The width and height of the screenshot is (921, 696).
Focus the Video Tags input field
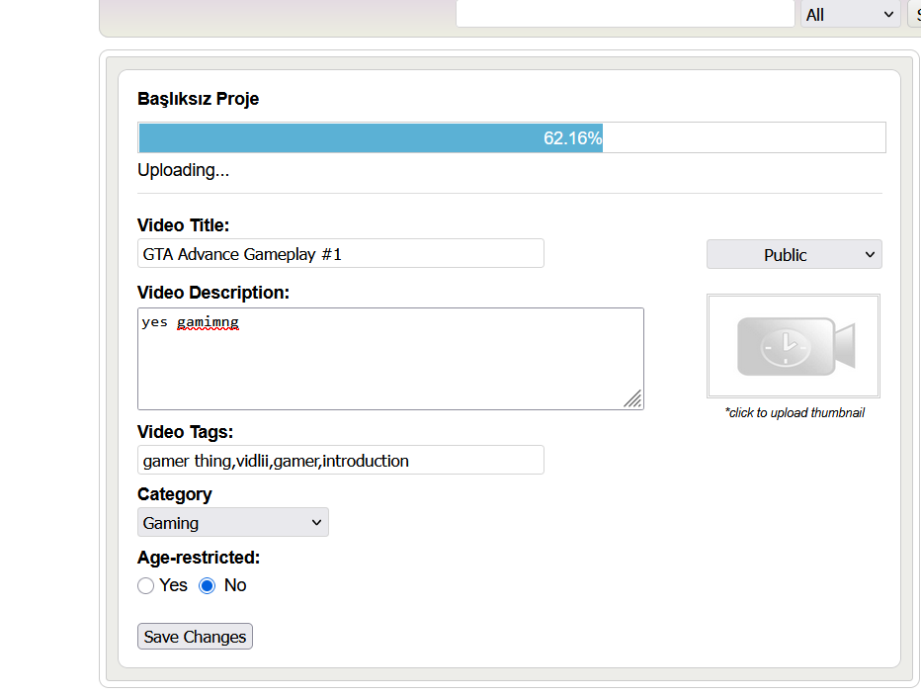340,460
